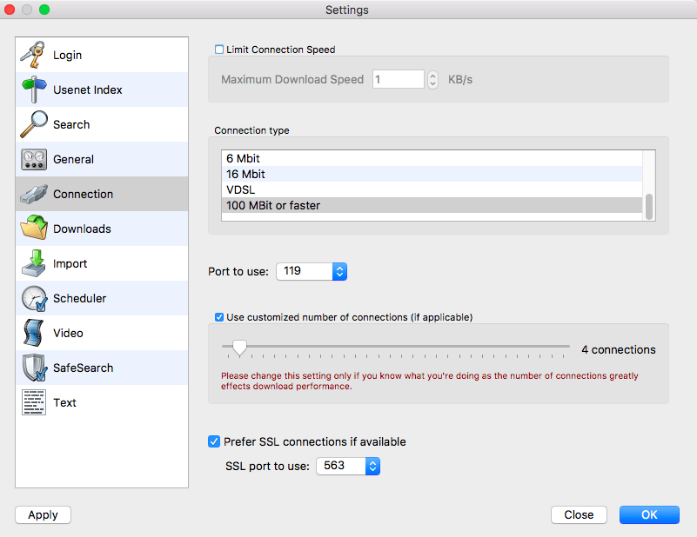
Task: Click the Close button
Action: coord(579,514)
